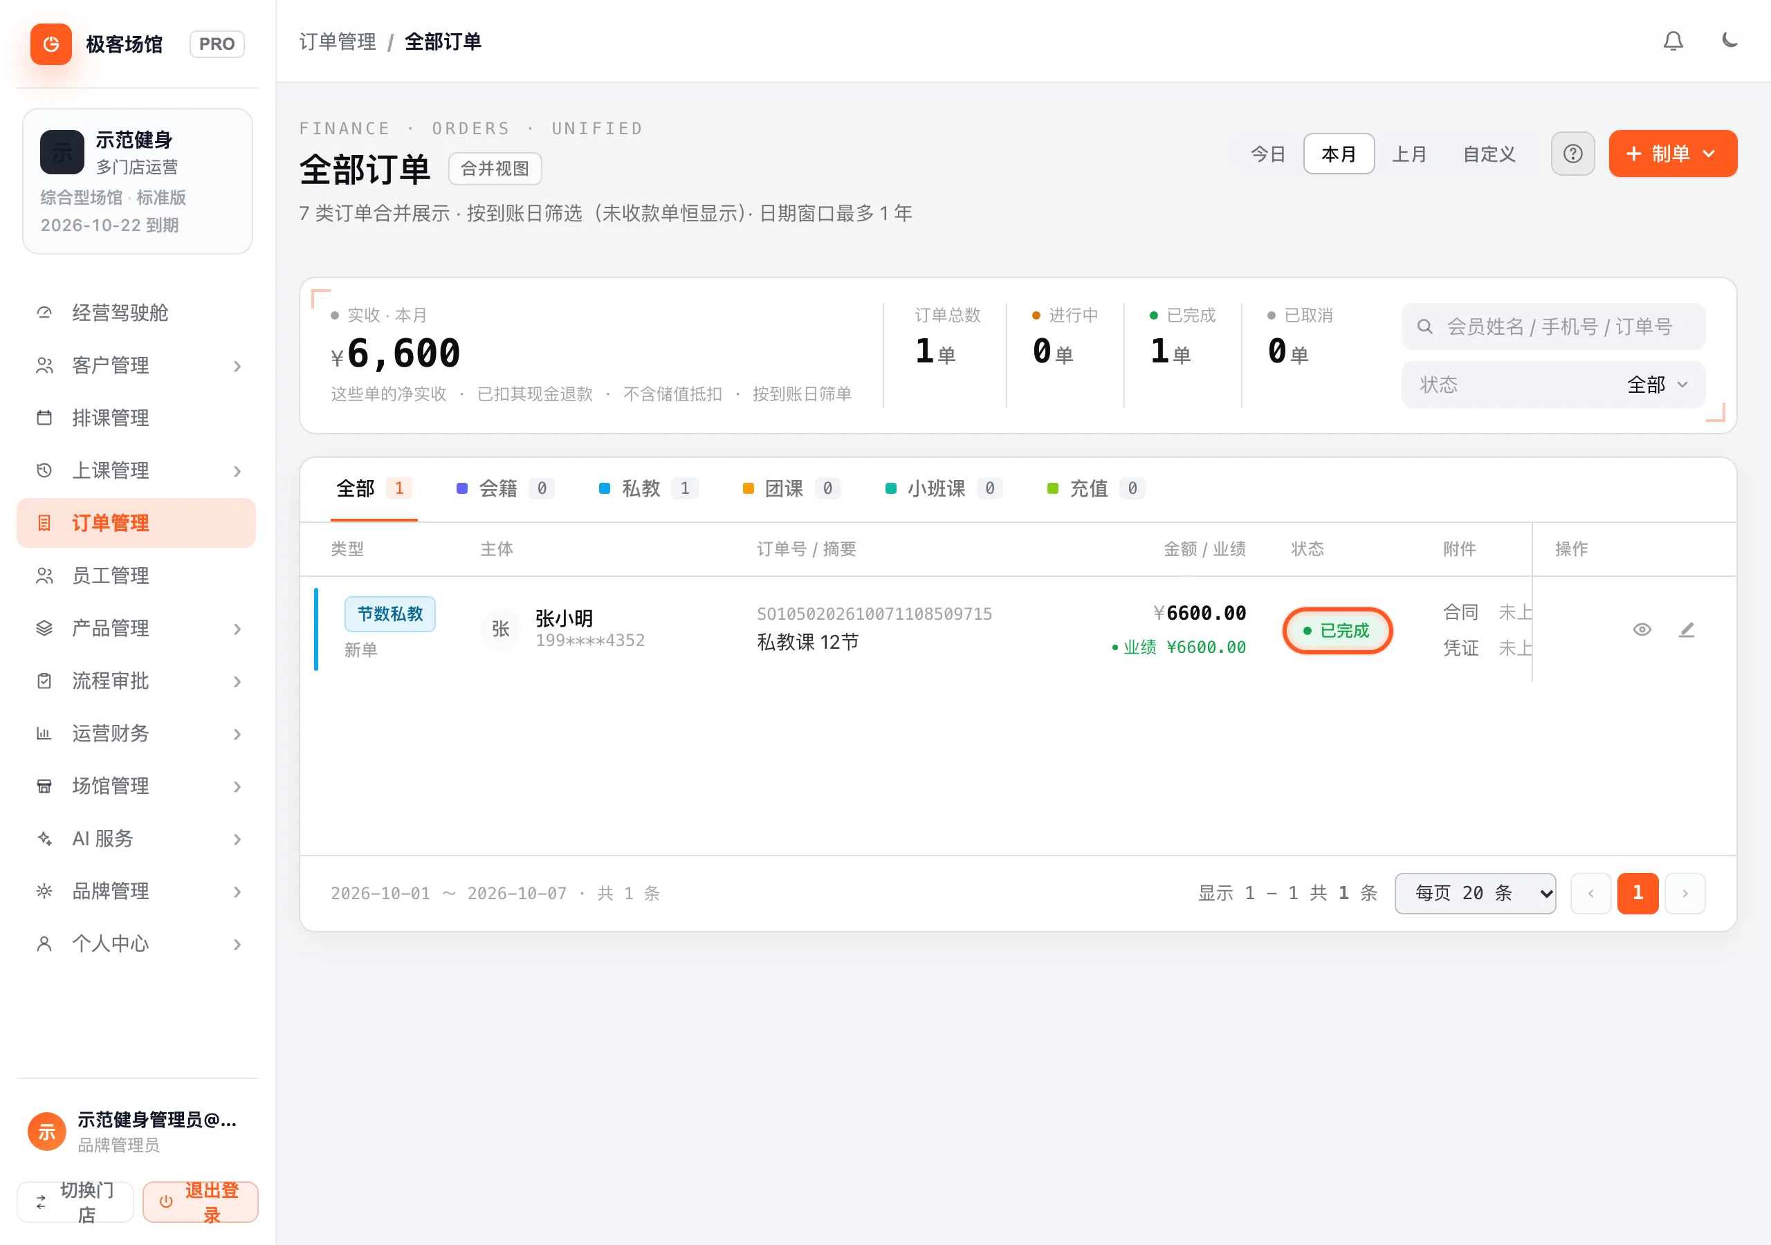Select the 本月 date range
This screenshot has height=1245, width=1771.
(1338, 154)
